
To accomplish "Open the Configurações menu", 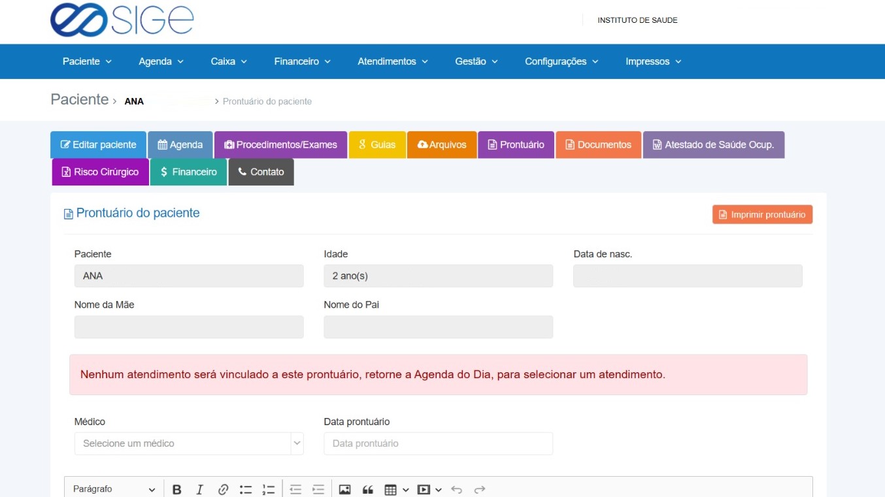I will (x=561, y=61).
